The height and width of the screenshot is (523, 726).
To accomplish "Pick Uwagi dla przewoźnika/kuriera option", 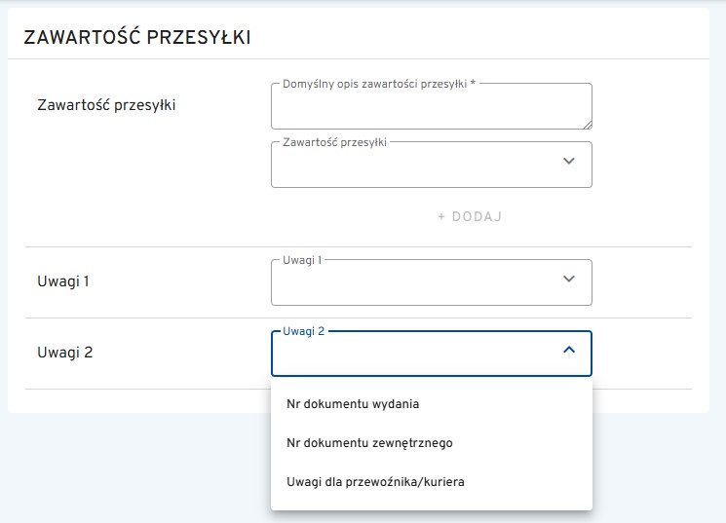I will point(375,481).
